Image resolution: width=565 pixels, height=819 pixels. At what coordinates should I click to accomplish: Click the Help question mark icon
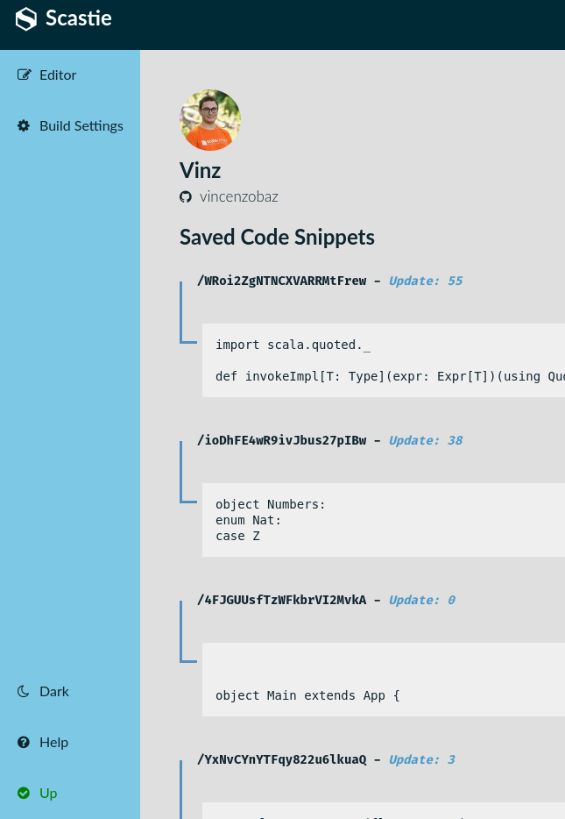tap(23, 742)
